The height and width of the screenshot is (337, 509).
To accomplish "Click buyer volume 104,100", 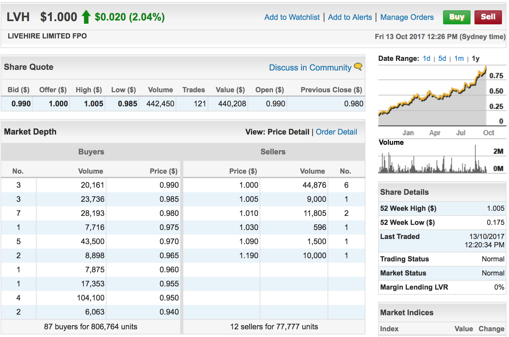I will coord(91,298).
